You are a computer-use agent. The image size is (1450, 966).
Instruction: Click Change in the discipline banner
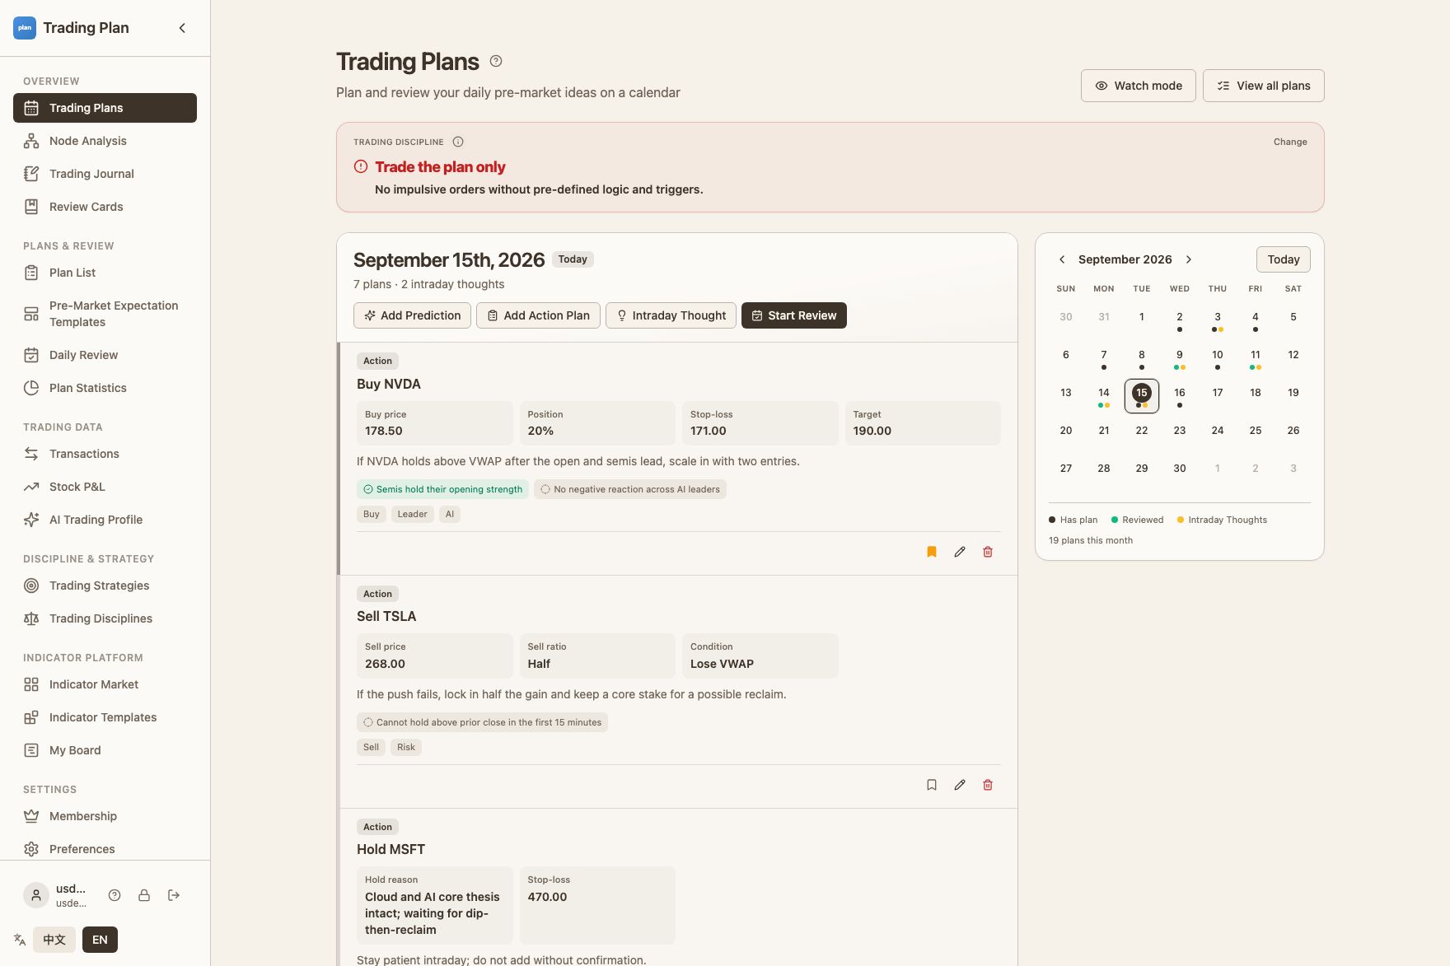(x=1290, y=142)
